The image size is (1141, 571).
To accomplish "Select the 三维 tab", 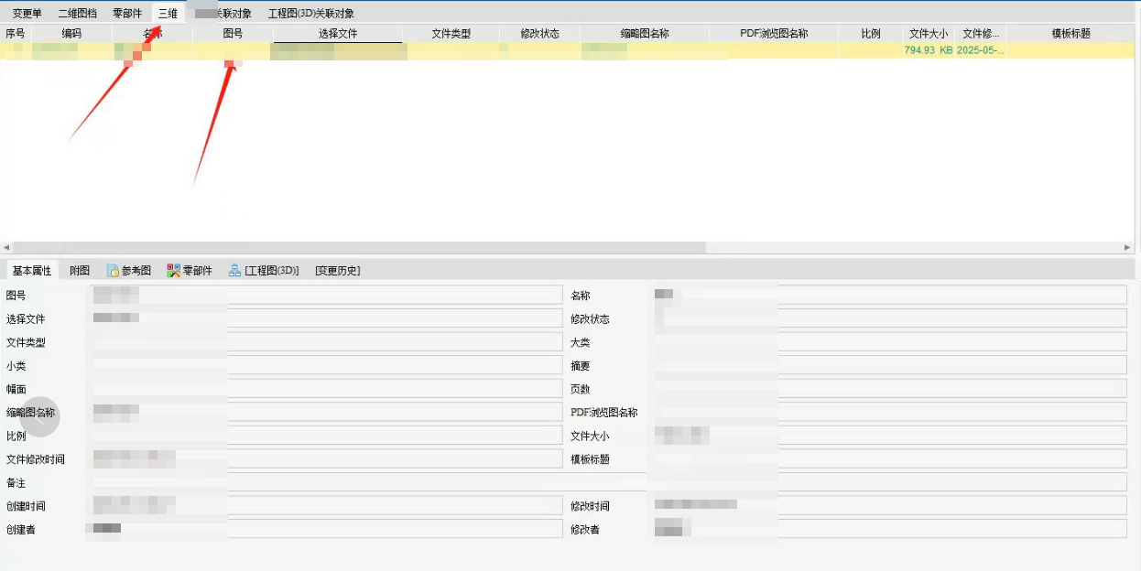I will pyautogui.click(x=168, y=14).
